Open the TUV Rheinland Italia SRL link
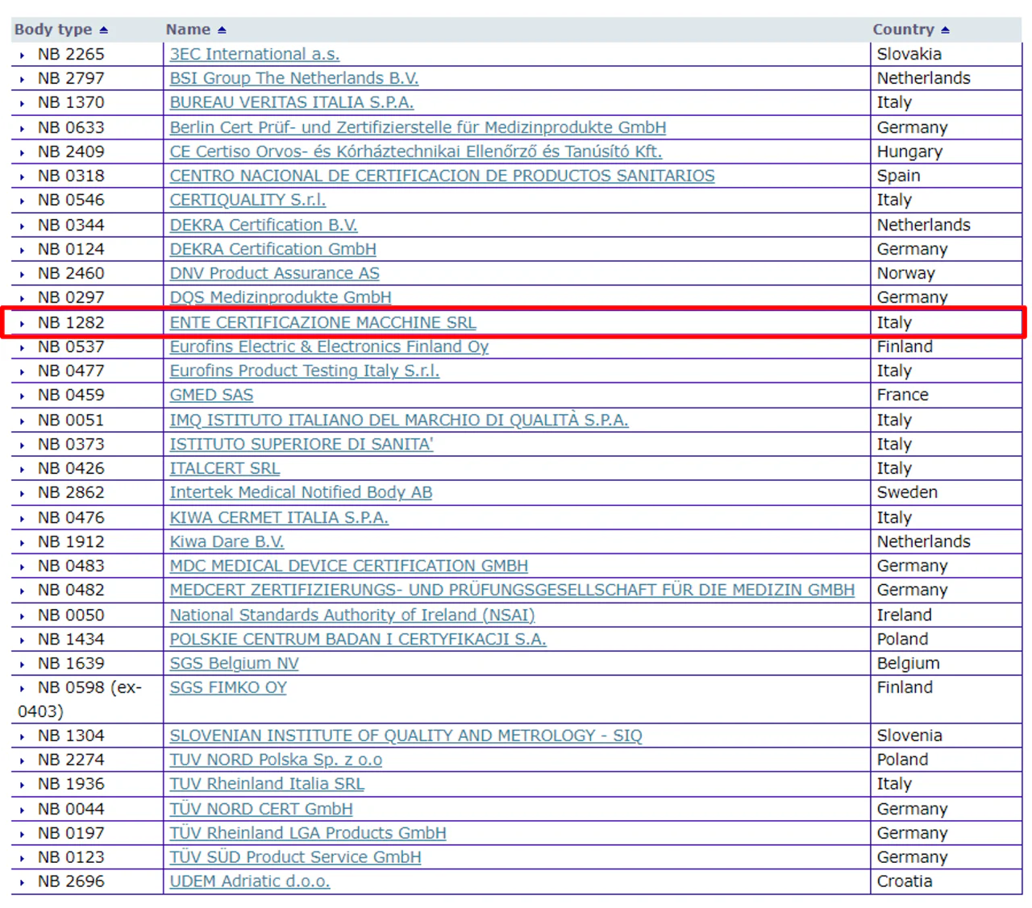The width and height of the screenshot is (1032, 908). 267,784
